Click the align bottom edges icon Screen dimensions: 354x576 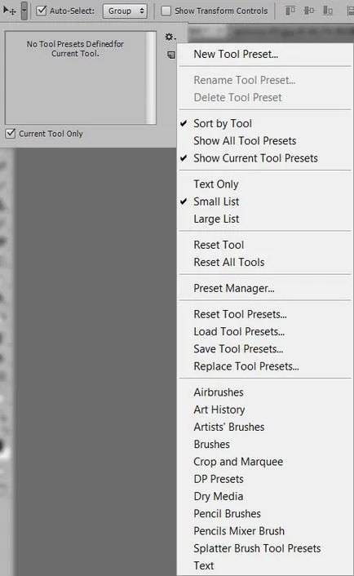pyautogui.click(x=328, y=11)
